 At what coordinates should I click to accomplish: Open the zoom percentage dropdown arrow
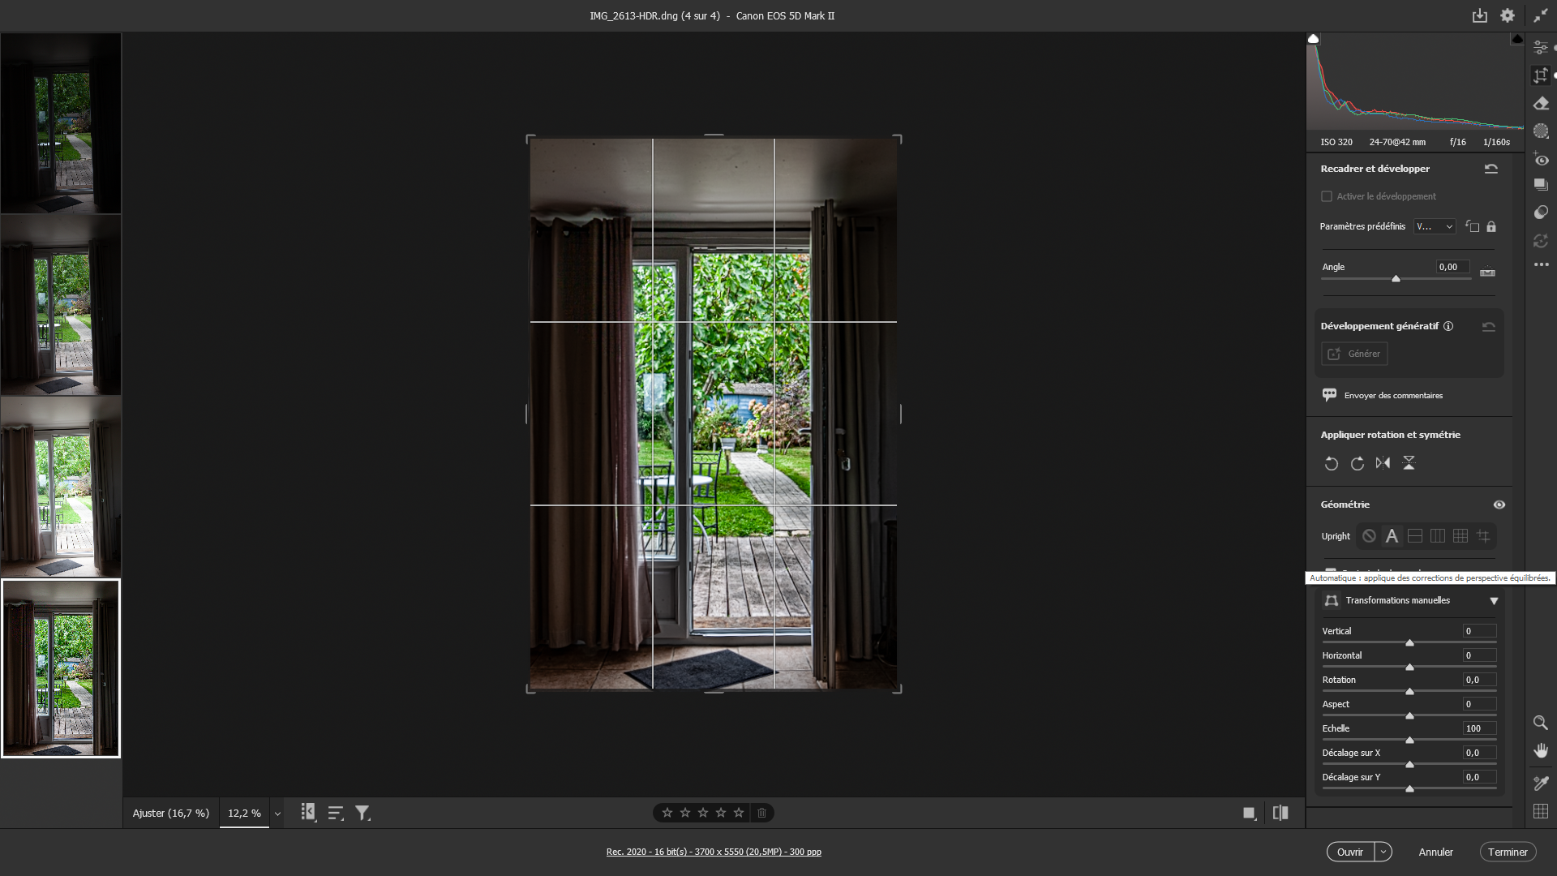point(277,814)
